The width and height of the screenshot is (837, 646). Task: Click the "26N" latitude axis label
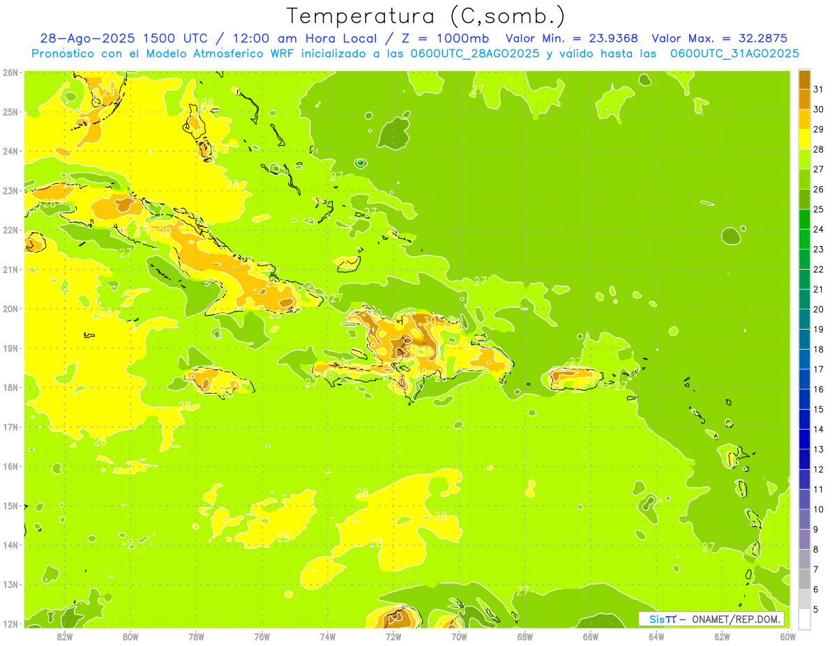click(10, 72)
